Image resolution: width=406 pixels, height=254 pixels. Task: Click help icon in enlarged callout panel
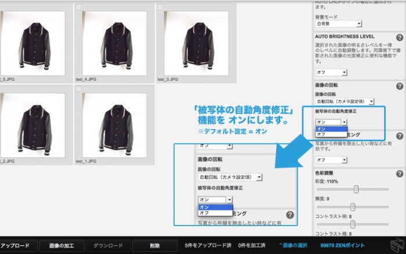289,215
